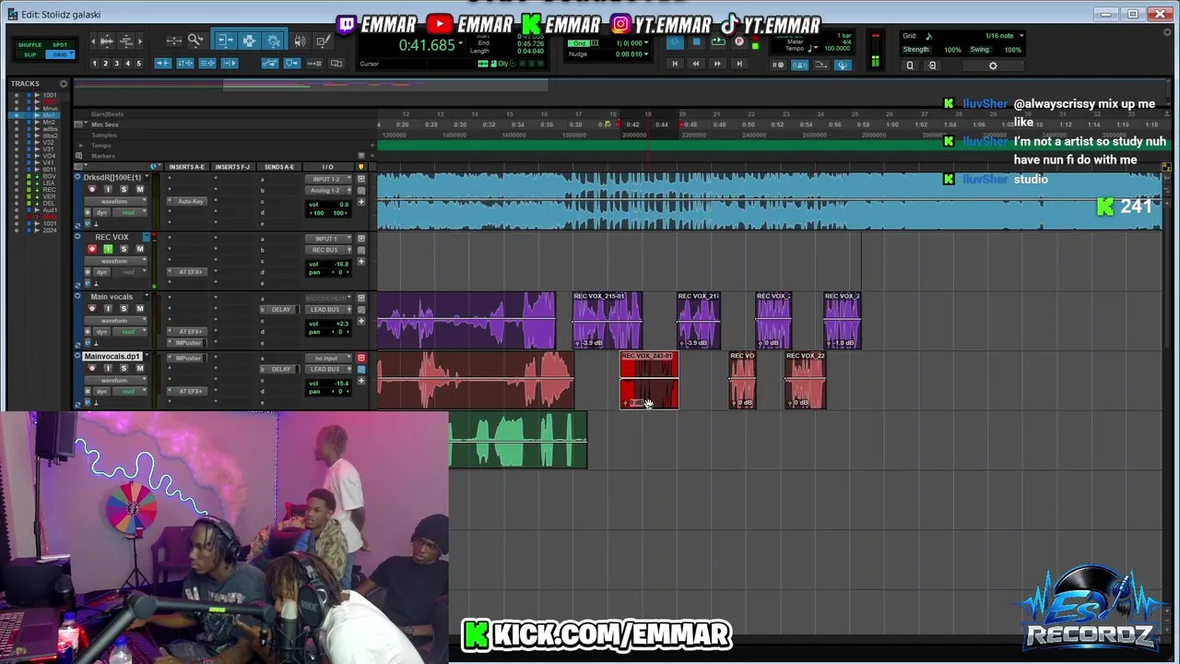The image size is (1180, 664).
Task: Click the Fast Forward transport button
Action: coord(717,64)
